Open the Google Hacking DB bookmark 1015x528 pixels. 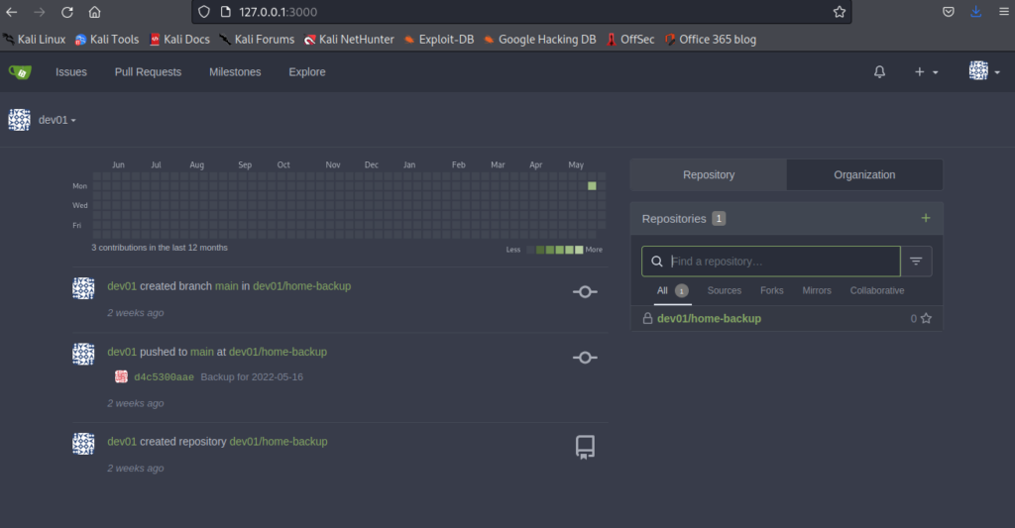540,40
